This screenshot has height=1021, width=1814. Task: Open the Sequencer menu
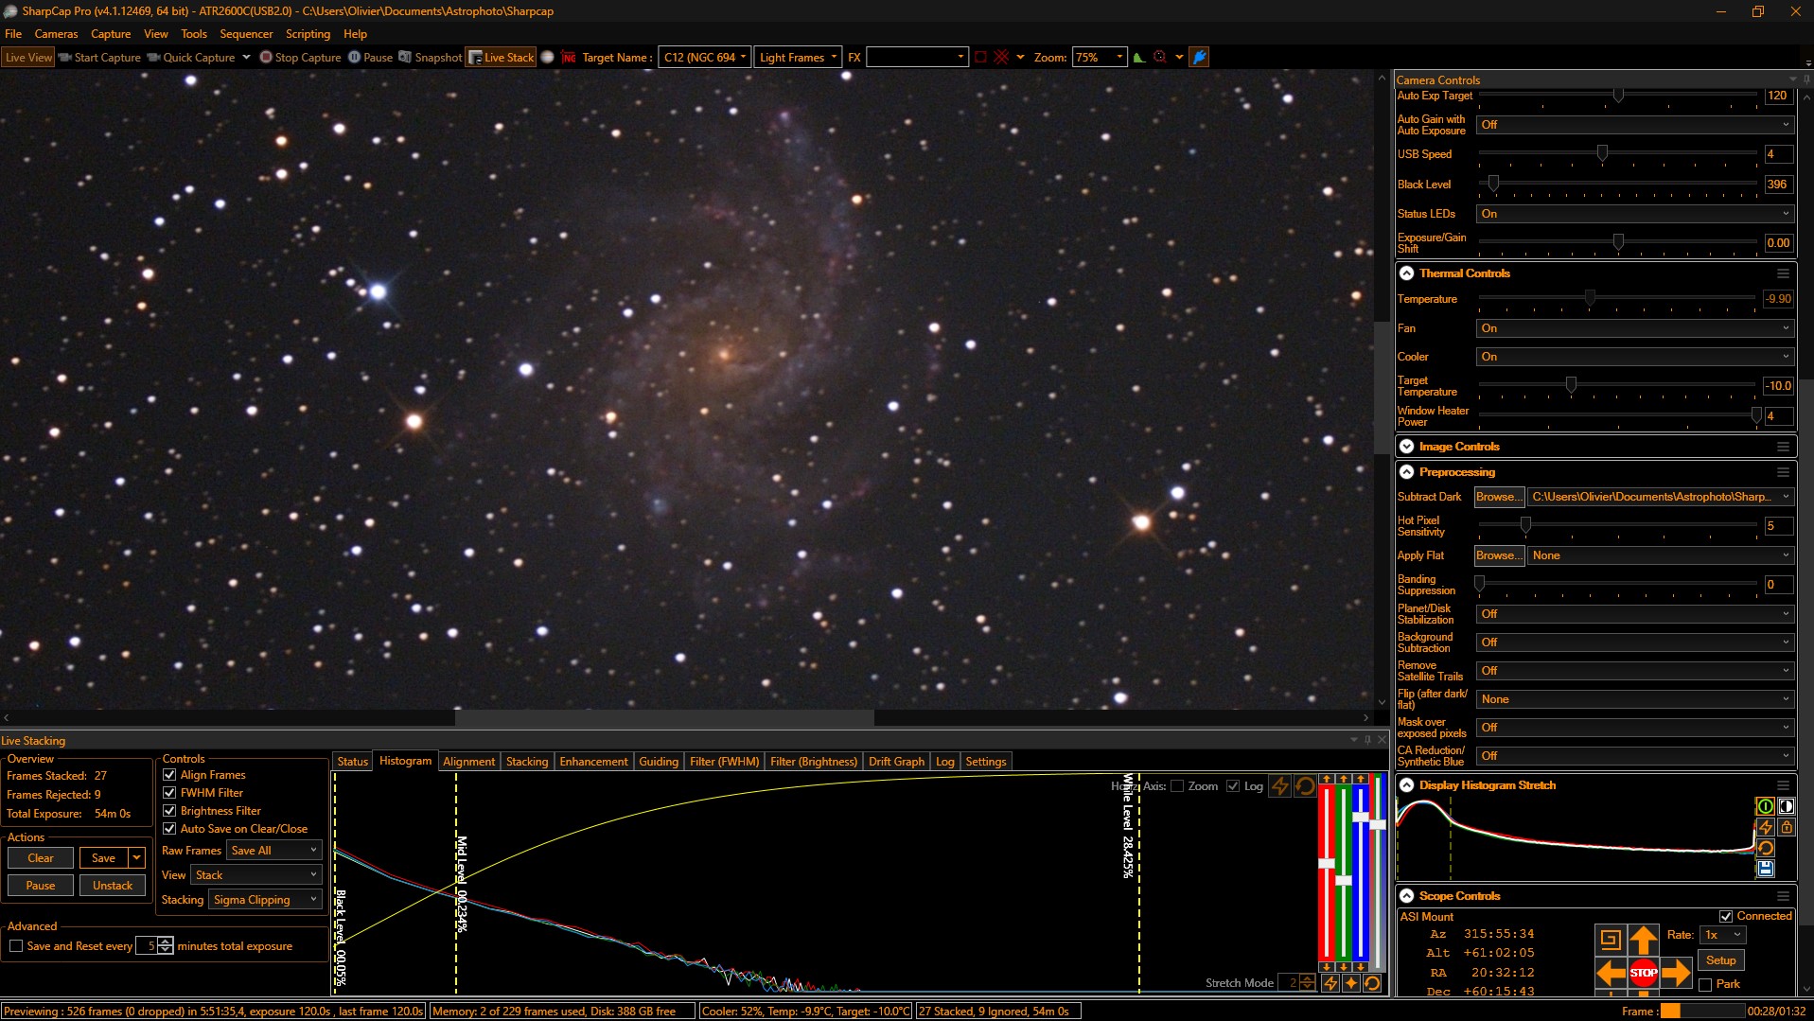pos(246,34)
